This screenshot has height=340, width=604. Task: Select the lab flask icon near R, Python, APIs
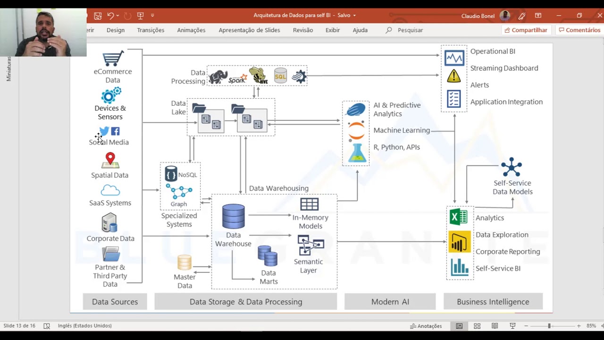[357, 153]
